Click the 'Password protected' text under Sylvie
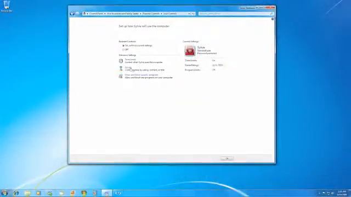Screen dimensions: 351x197 (207, 54)
